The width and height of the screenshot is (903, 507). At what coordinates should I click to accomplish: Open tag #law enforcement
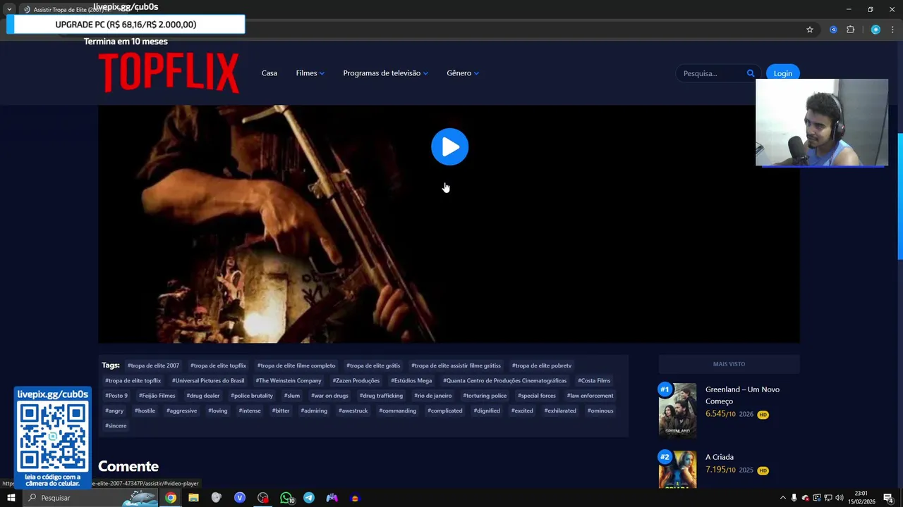point(590,396)
